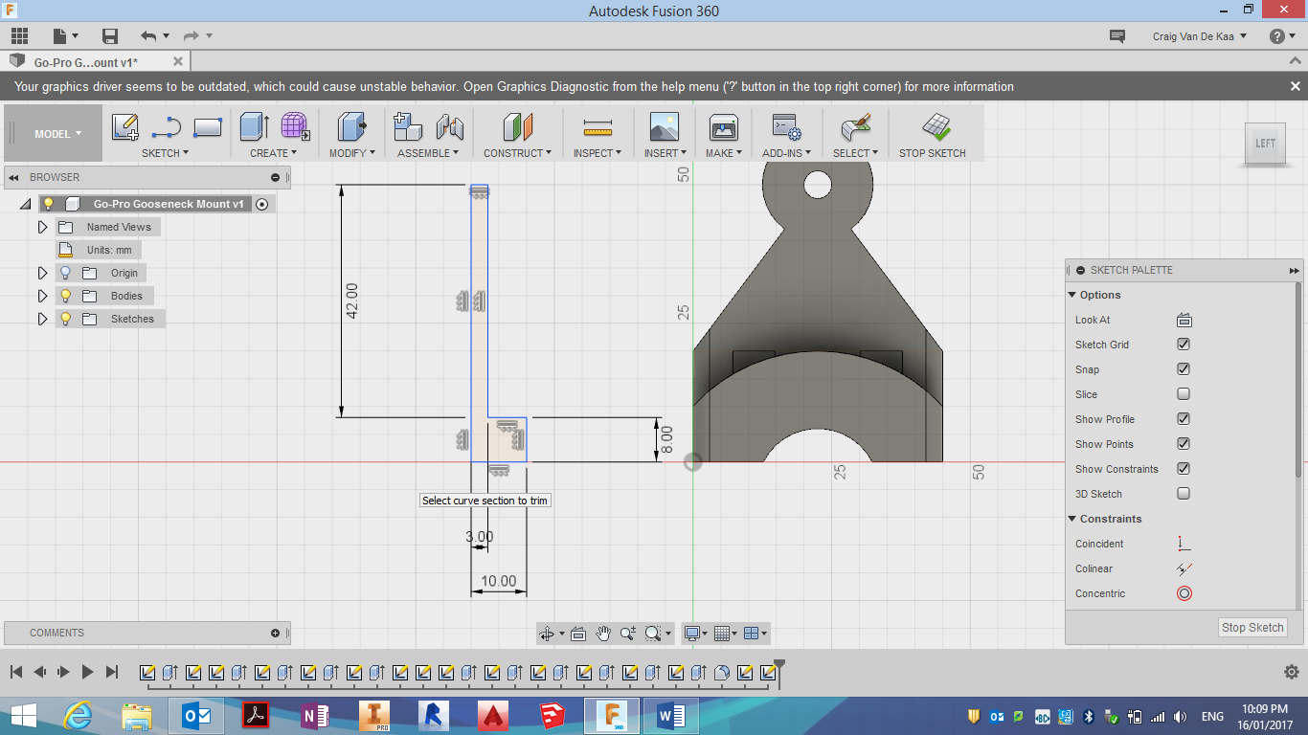Viewport: 1308px width, 735px height.
Task: Click the Scripts and Add-Ins icon
Action: [x=786, y=127]
